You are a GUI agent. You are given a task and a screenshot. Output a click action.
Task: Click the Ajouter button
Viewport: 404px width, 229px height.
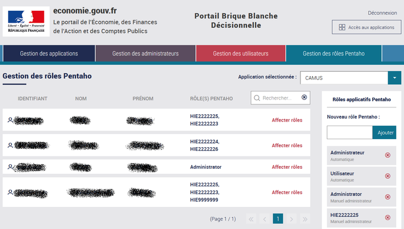click(385, 132)
